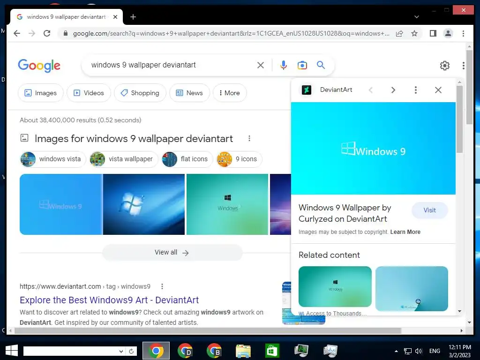Bookmark this tab with star icon

pyautogui.click(x=414, y=33)
